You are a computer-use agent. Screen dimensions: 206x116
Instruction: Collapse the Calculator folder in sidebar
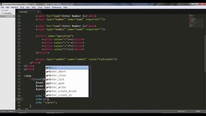click(2, 13)
